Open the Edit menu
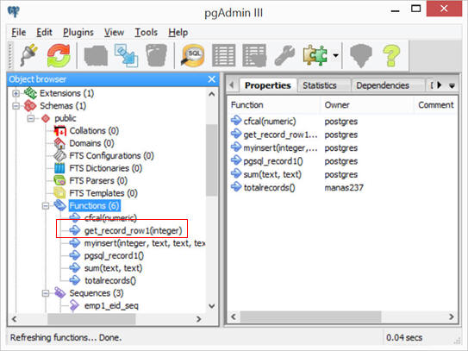 (44, 32)
